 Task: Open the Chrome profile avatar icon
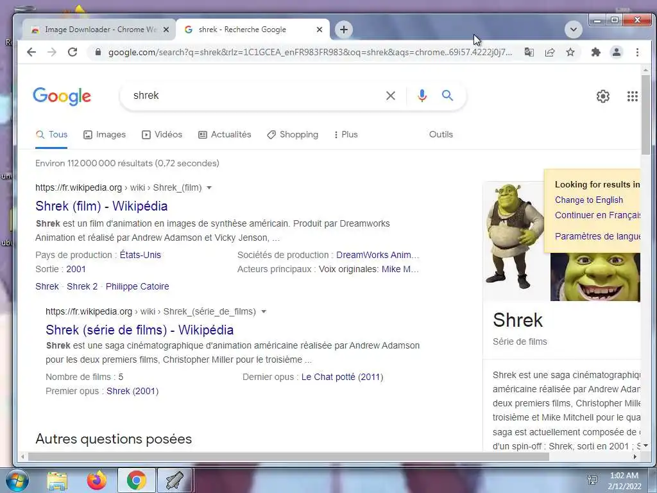click(617, 52)
